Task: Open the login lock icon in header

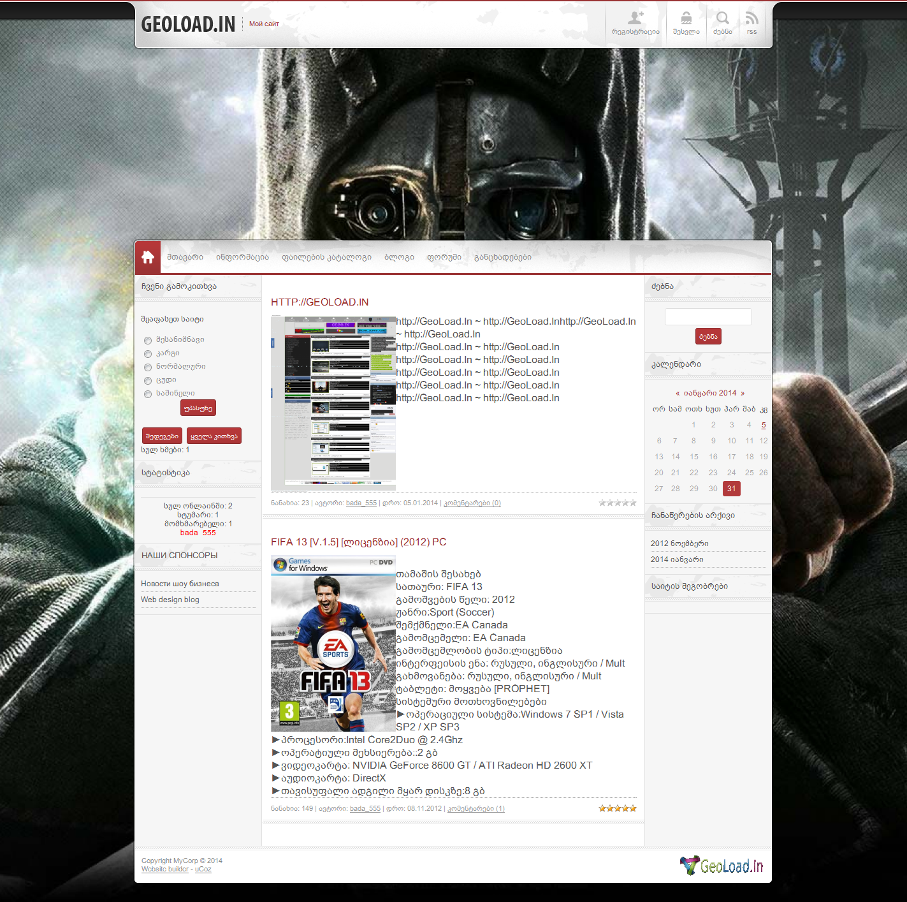Action: click(686, 18)
